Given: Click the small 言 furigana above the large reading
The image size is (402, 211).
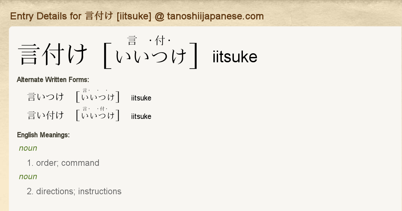Looking at the screenshot, I should coord(132,41).
